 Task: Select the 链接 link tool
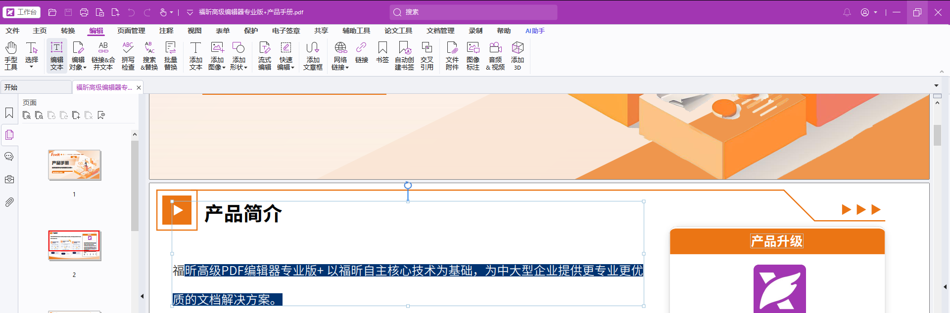(362, 52)
